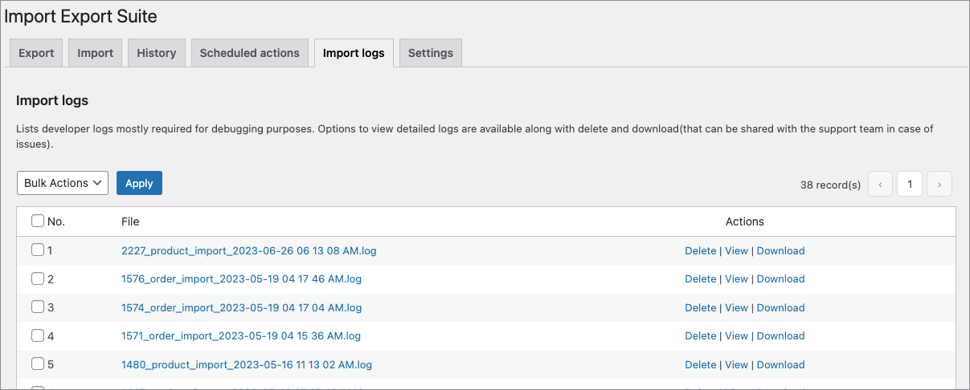Tick the select-all checkbox beside No.
Viewport: 970px width, 390px height.
click(38, 221)
